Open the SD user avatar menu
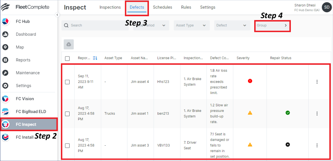 [327, 7]
